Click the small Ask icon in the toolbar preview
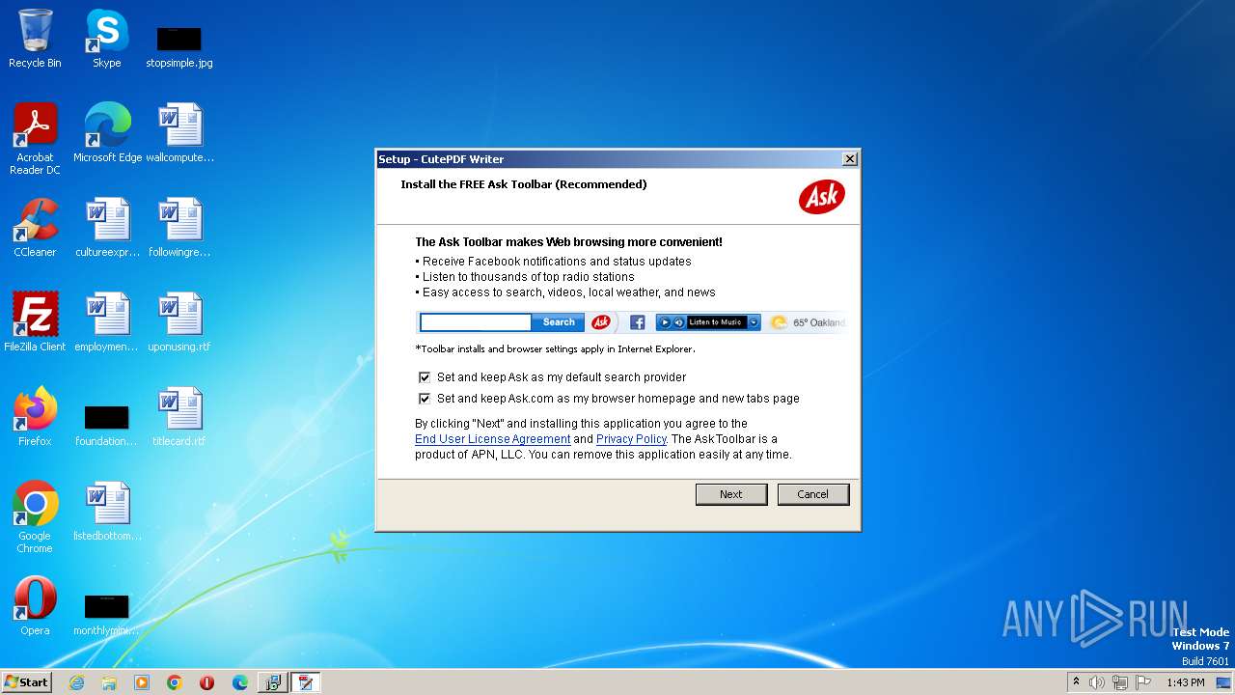This screenshot has width=1235, height=695. (601, 322)
